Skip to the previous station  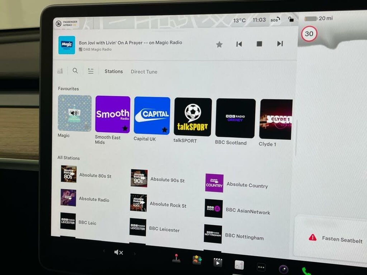[239, 44]
